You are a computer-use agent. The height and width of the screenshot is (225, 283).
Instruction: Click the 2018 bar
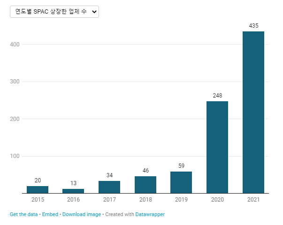click(145, 185)
